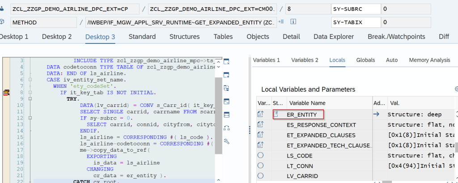
Task: Click the navigation arrow in ER_ENTITY row
Action: click(376, 115)
